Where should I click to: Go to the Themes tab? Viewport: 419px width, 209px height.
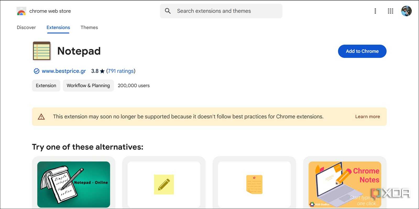click(x=89, y=27)
